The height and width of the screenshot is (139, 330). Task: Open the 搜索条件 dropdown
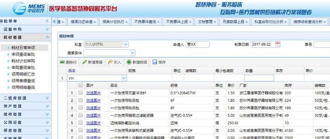[x=132, y=52]
